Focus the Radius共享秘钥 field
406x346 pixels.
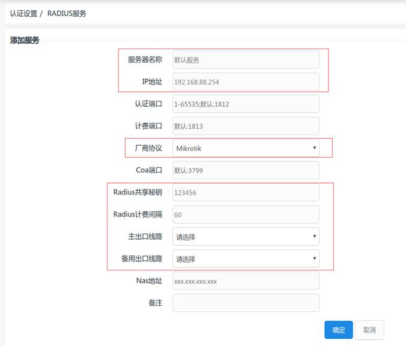[246, 192]
